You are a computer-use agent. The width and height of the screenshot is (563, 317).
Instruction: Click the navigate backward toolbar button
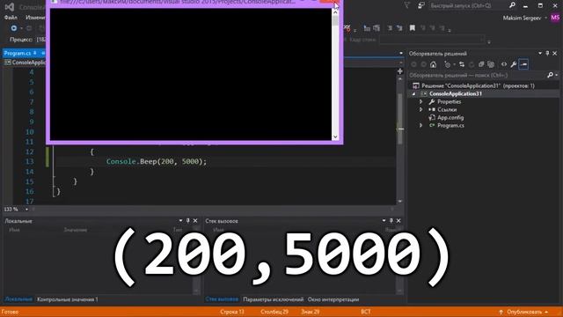[14, 28]
